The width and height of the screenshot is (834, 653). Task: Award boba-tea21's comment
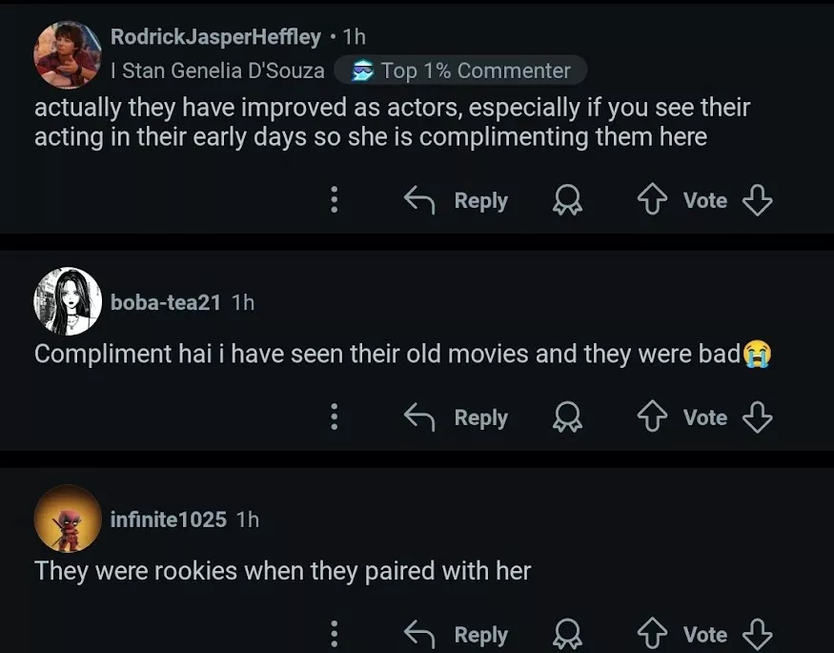point(568,418)
